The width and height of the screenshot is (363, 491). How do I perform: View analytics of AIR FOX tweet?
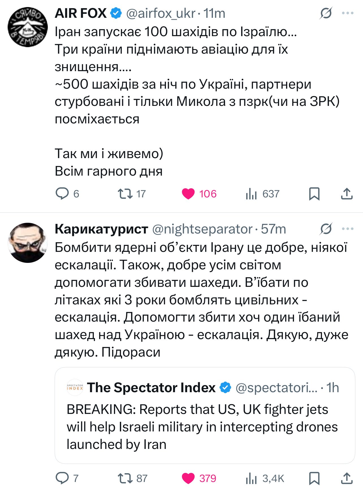click(251, 194)
